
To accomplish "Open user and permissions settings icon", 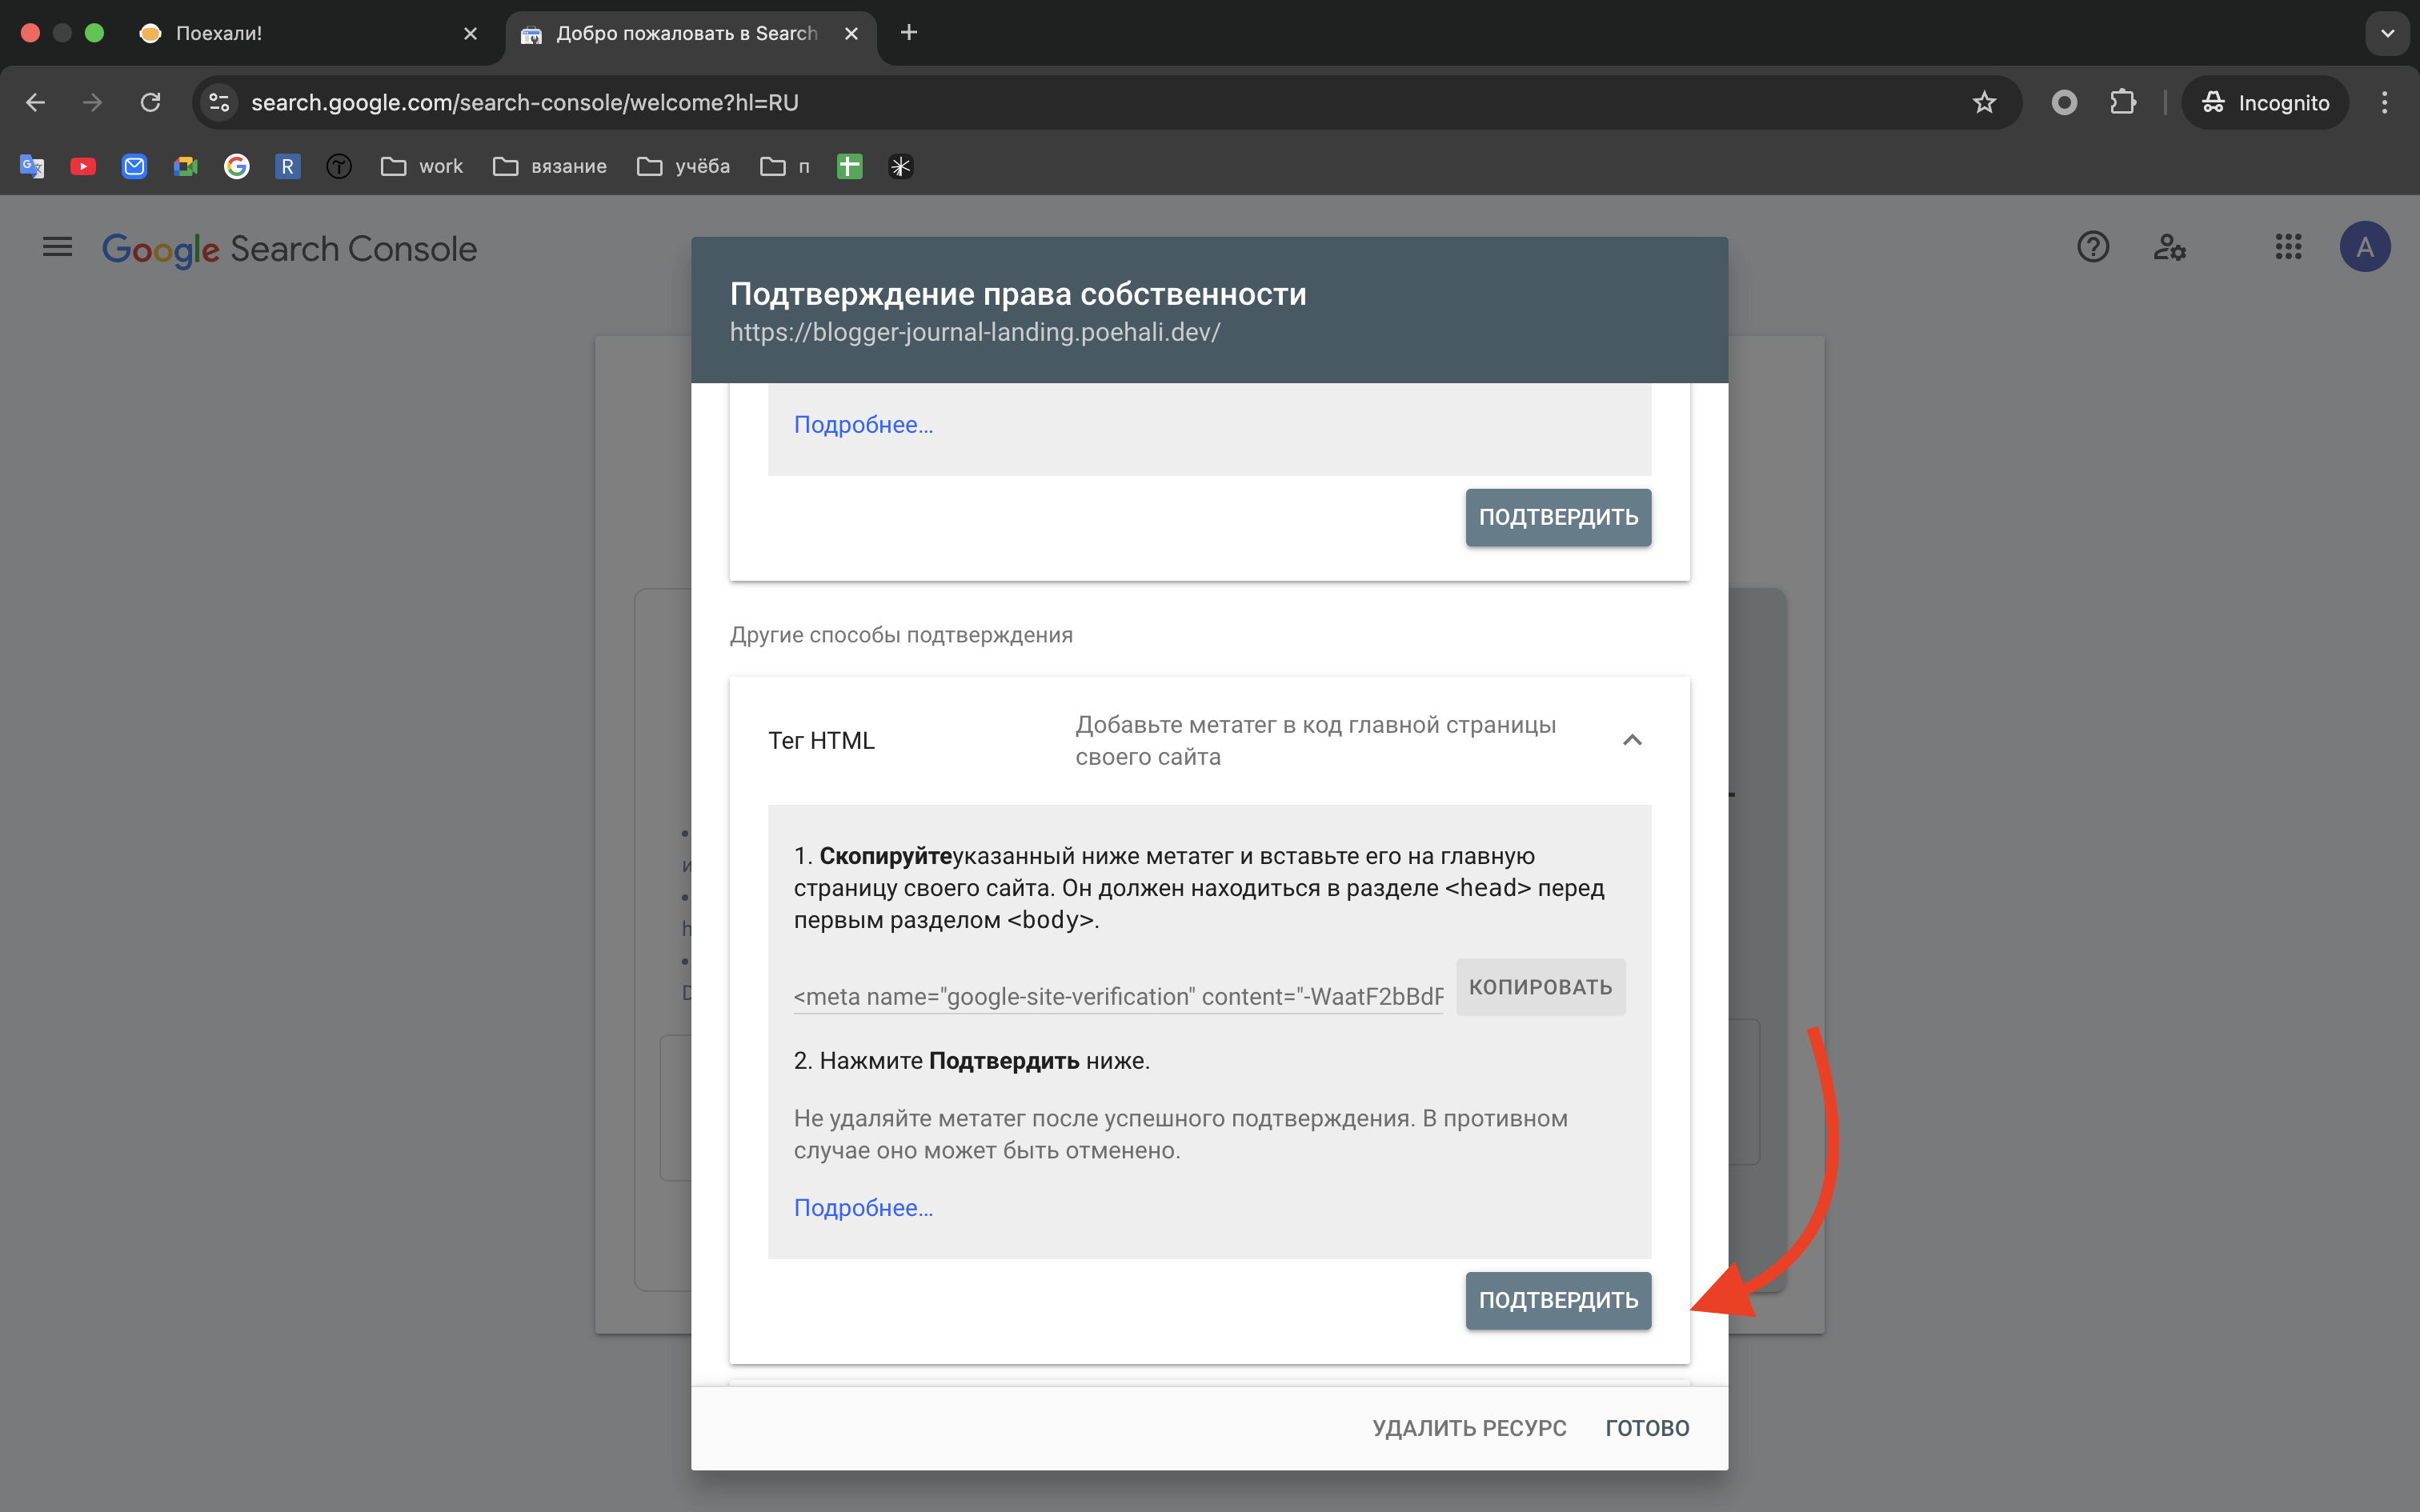I will pos(2170,246).
